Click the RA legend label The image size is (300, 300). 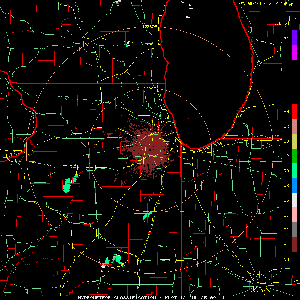286,171
